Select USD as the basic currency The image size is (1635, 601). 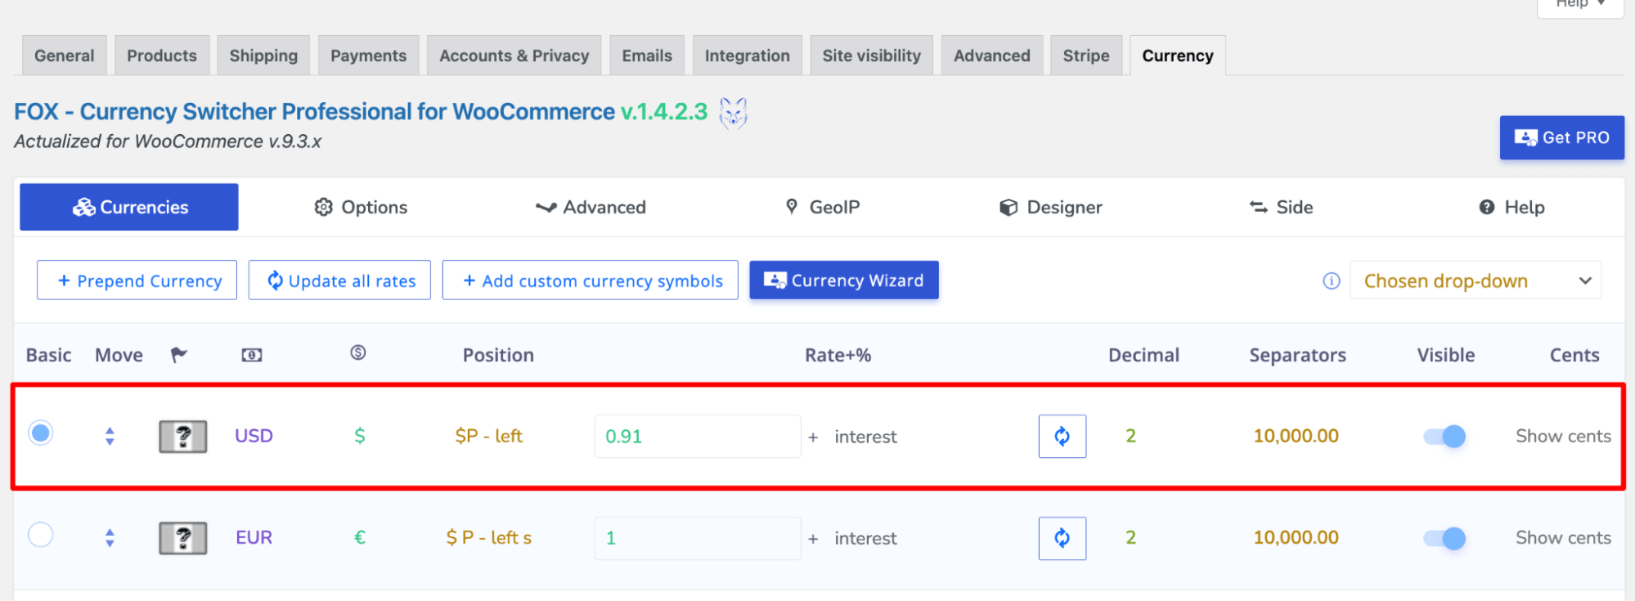[41, 433]
